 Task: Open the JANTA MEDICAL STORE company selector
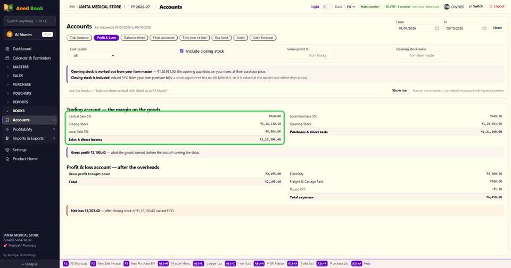(97, 7)
